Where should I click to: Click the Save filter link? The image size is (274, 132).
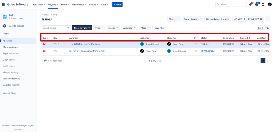click(160, 28)
